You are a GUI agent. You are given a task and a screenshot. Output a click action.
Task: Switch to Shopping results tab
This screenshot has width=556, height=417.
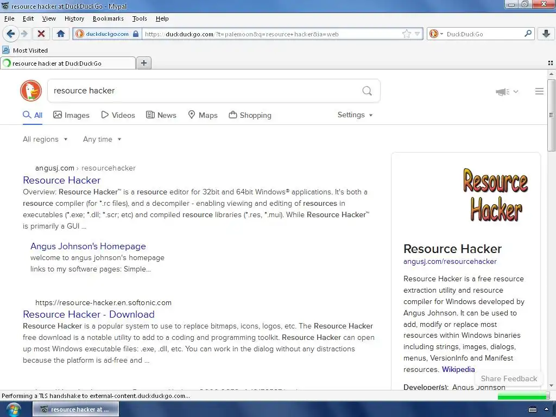click(x=250, y=115)
